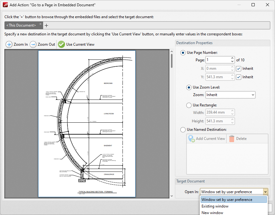
Task: Click the Use Current View checkmark icon
Action: coord(61,44)
